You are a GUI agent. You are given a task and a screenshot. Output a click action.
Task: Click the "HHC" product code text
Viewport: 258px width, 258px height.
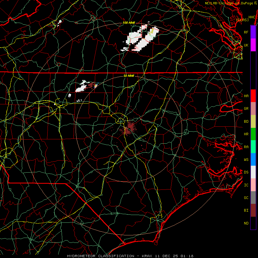point(252,17)
